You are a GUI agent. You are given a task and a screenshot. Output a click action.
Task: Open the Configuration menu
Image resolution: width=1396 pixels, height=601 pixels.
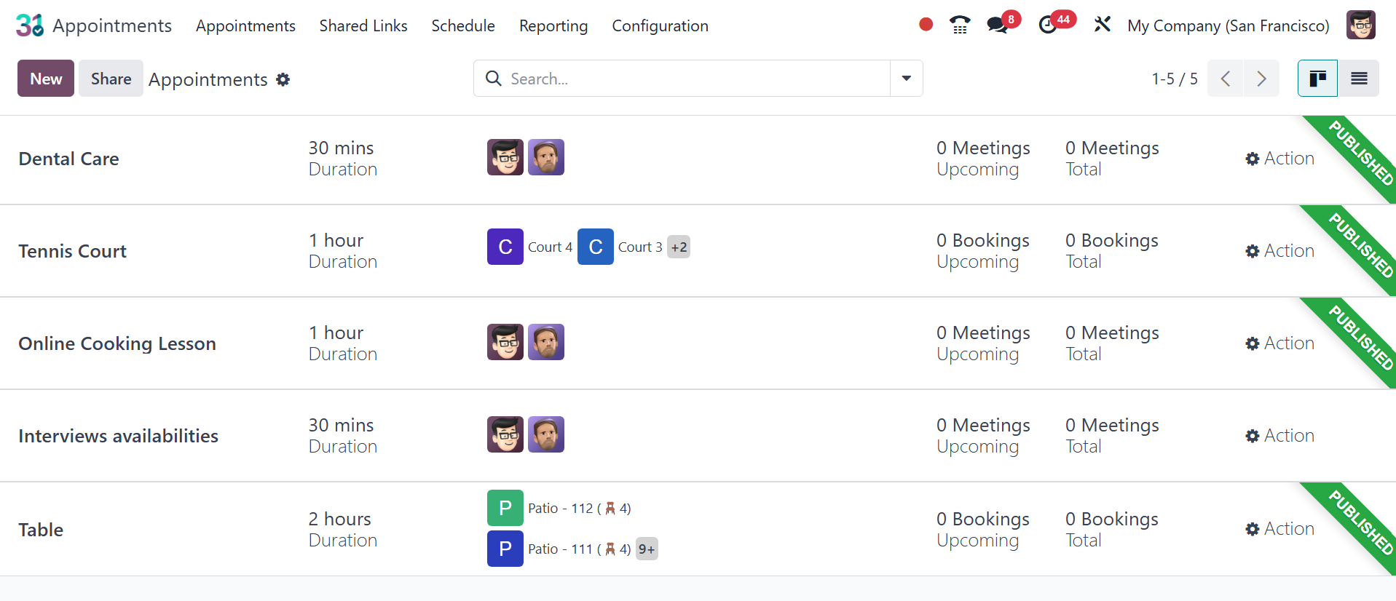[660, 26]
